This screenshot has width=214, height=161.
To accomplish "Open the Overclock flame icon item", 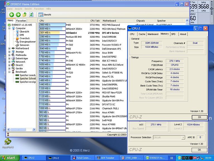I will (17, 38).
